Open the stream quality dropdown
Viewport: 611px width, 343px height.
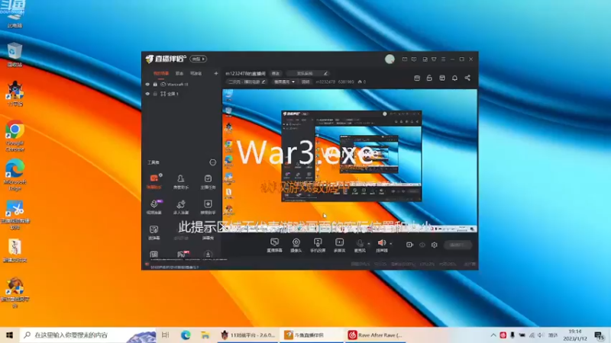pyautogui.click(x=284, y=82)
